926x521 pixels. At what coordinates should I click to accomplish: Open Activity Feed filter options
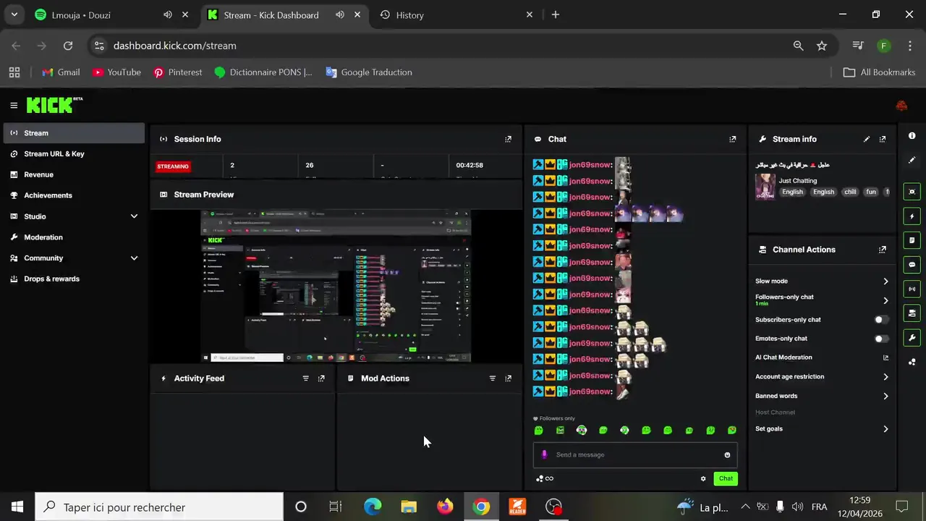coord(305,378)
